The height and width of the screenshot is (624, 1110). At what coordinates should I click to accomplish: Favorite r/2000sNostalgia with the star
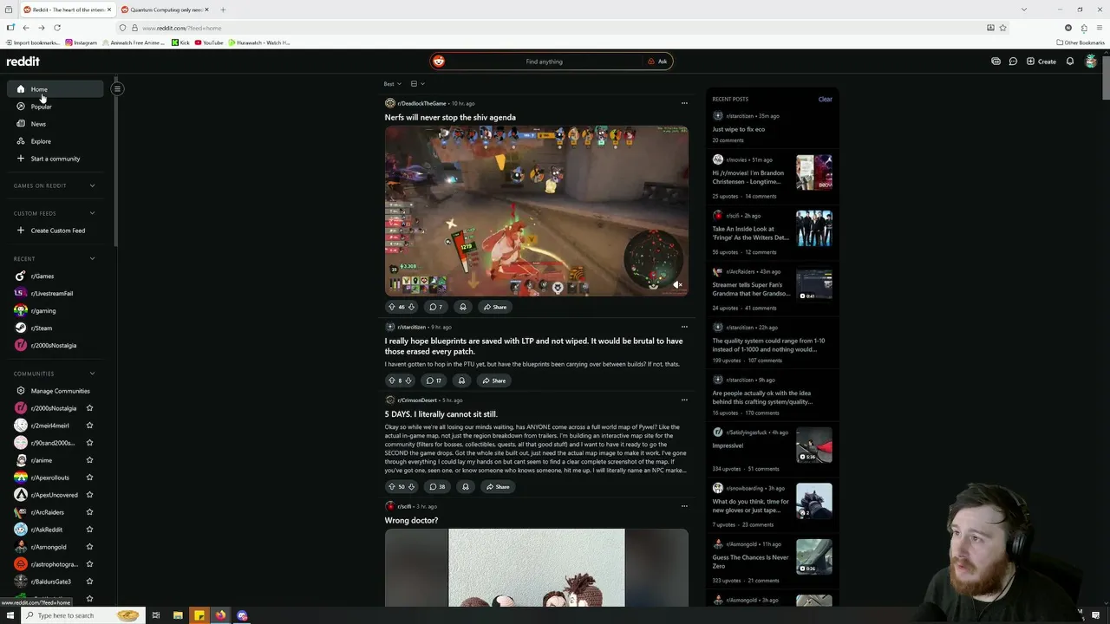point(89,408)
